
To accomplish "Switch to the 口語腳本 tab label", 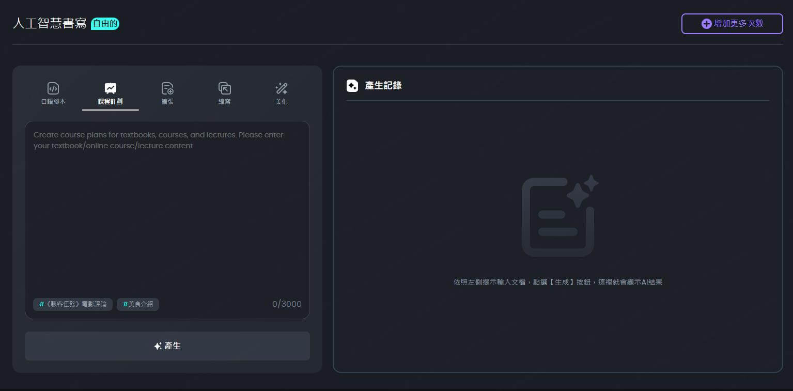I will pyautogui.click(x=53, y=102).
